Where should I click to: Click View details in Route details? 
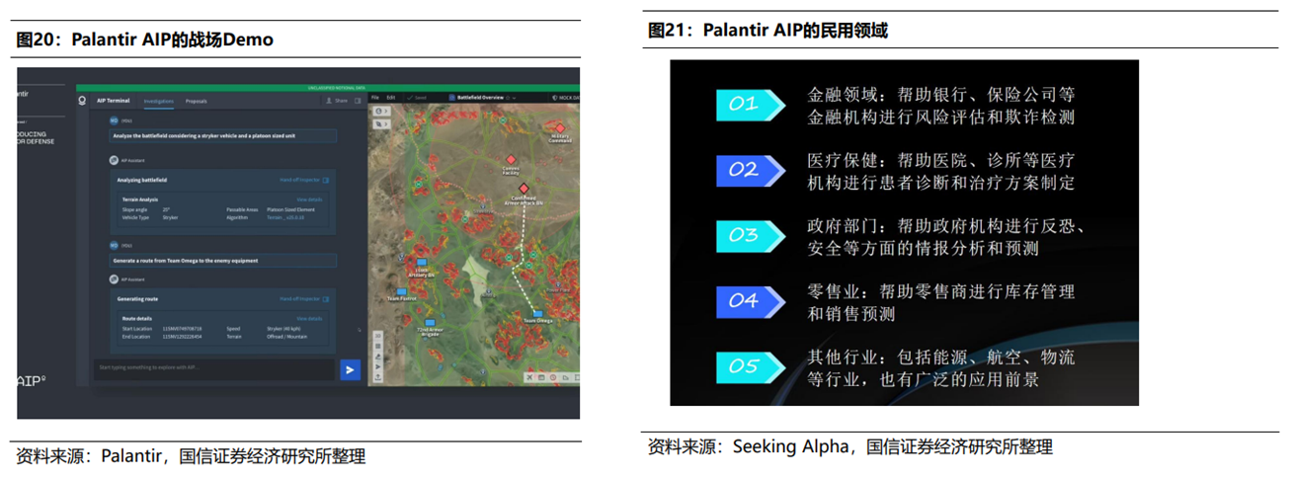309,319
